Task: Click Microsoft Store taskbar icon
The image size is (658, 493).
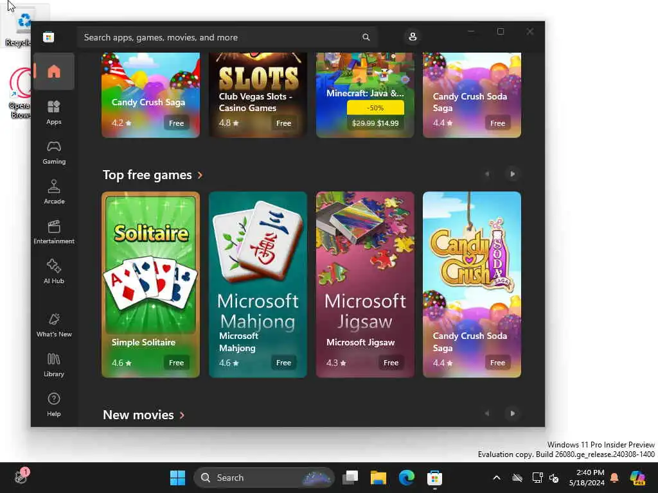Action: click(434, 478)
